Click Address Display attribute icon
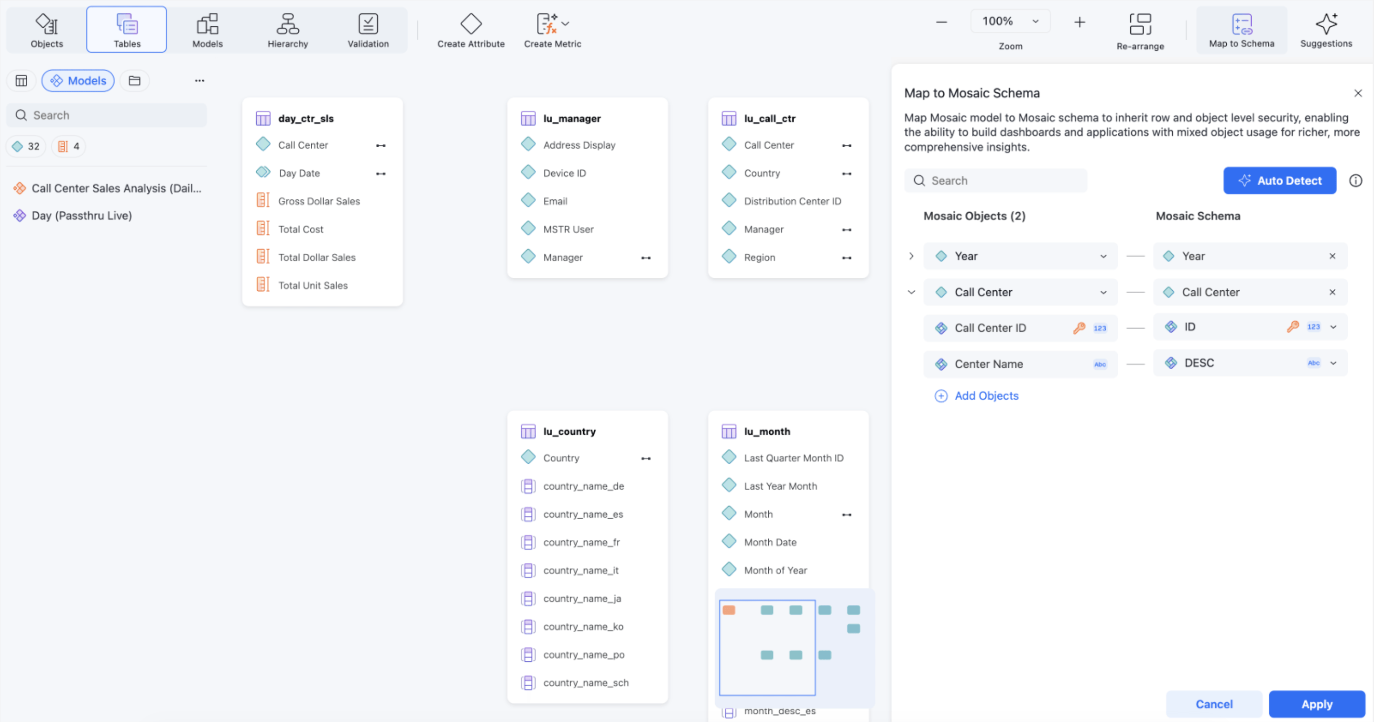Viewport: 1374px width, 722px height. point(528,144)
